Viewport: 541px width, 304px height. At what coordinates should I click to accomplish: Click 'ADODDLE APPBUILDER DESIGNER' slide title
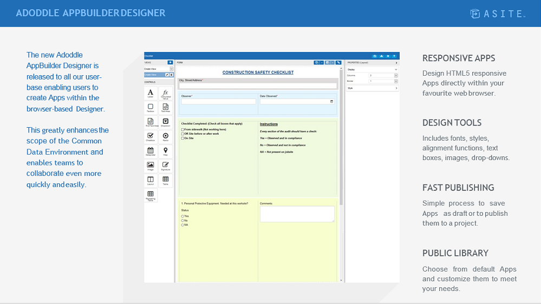click(x=90, y=13)
